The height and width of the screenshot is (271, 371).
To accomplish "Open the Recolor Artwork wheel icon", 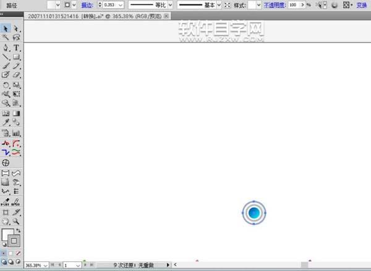I will [335, 5].
